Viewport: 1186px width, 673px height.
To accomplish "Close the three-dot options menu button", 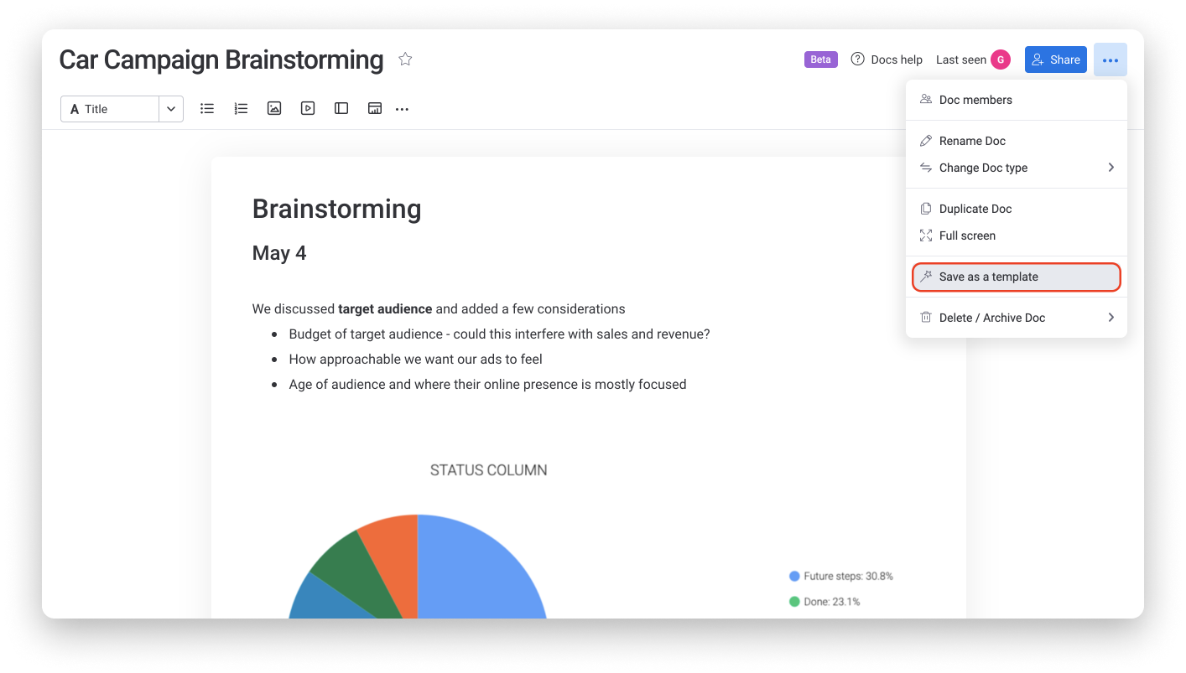I will [x=1111, y=60].
